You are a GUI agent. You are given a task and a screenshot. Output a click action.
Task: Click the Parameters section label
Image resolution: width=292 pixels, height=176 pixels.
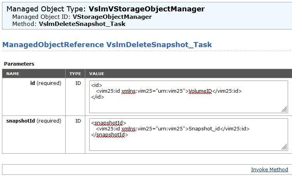19,64
